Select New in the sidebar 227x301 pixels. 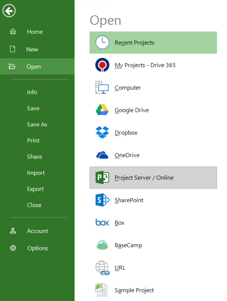click(32, 49)
